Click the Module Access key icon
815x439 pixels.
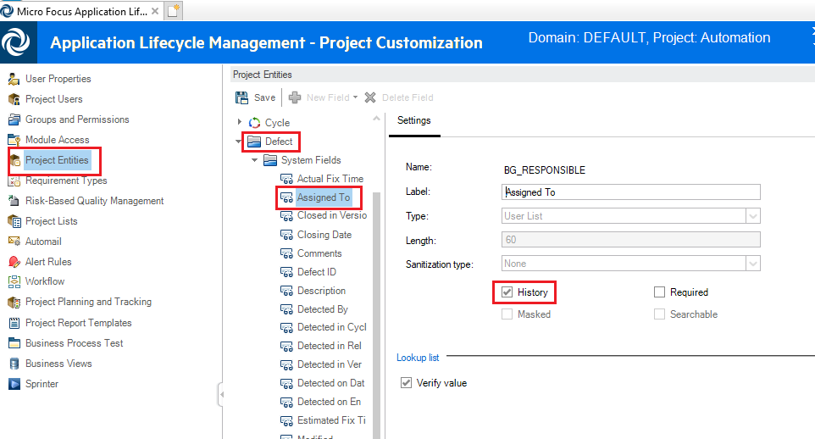(14, 140)
